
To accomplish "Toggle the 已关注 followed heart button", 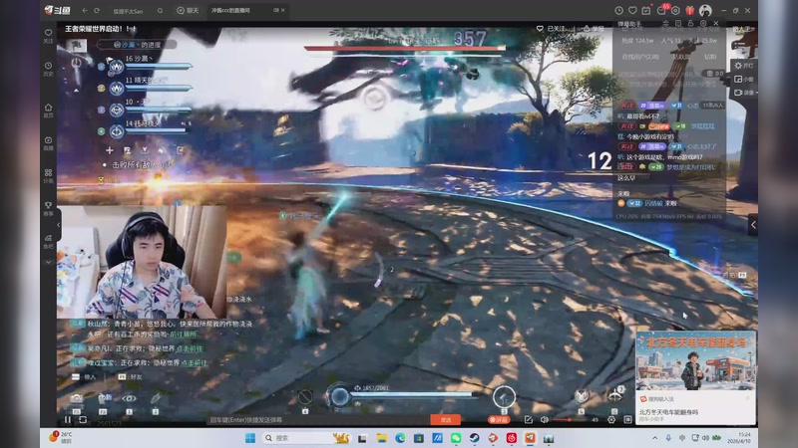I will [552, 29].
